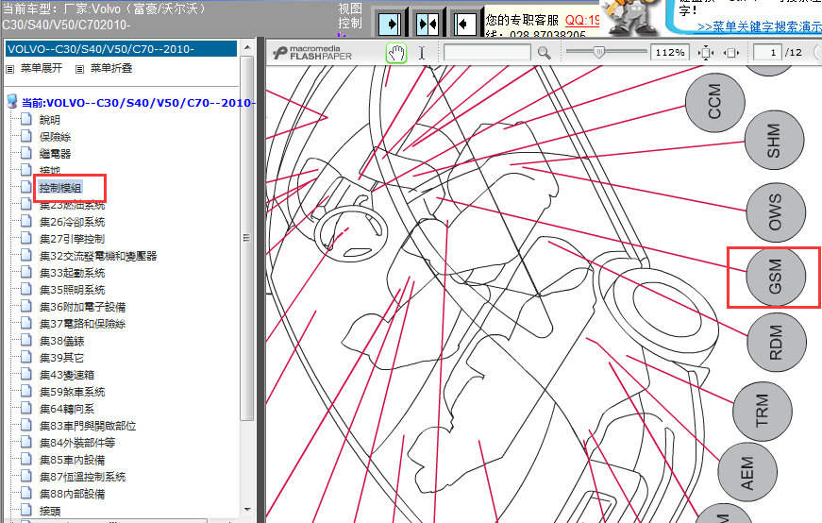The image size is (822, 523).
Task: Open the 接地 tree entry
Action: pos(50,171)
